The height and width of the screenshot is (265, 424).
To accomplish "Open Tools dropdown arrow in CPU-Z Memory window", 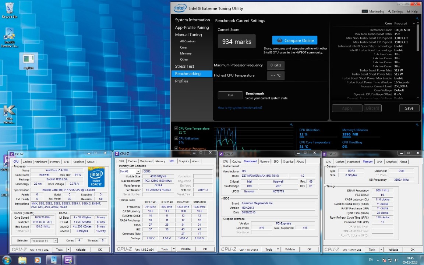I will click(x=381, y=250).
